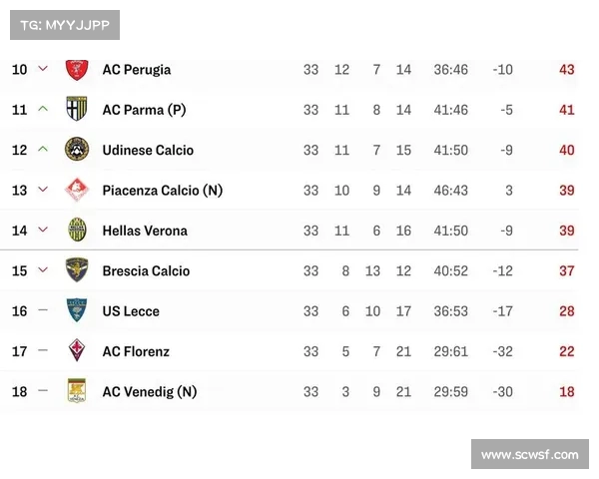Open the Udinese Calcio team link
The width and height of the screenshot is (599, 479).
click(x=148, y=150)
